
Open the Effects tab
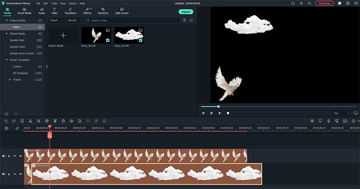click(x=87, y=11)
